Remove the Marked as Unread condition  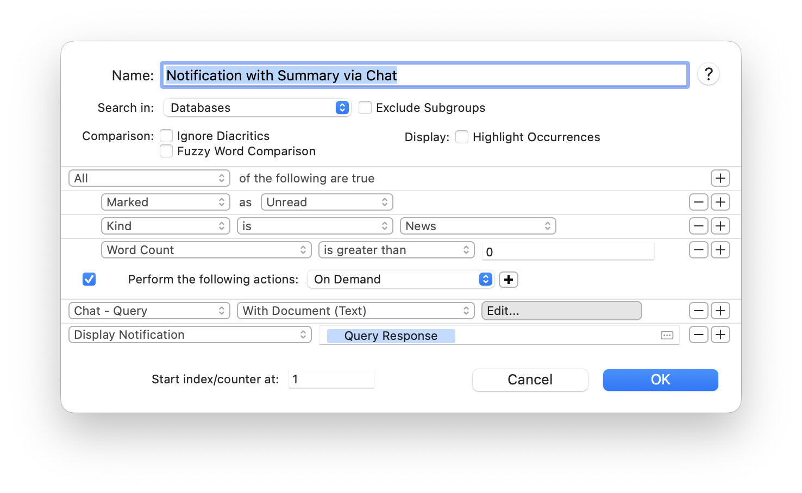click(x=698, y=202)
